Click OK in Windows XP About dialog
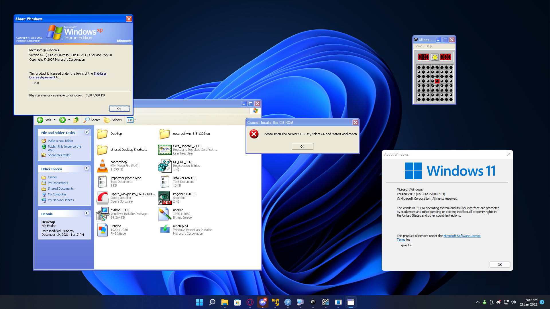The width and height of the screenshot is (550, 309). [119, 109]
